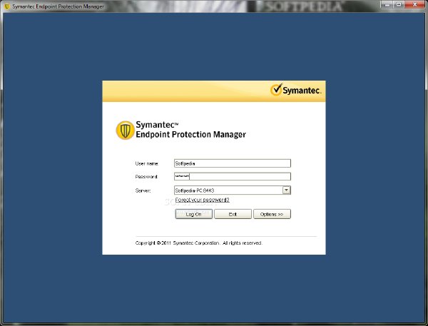This screenshot has width=428, height=326.
Task: Click the 'User name:' label
Action: click(147, 163)
